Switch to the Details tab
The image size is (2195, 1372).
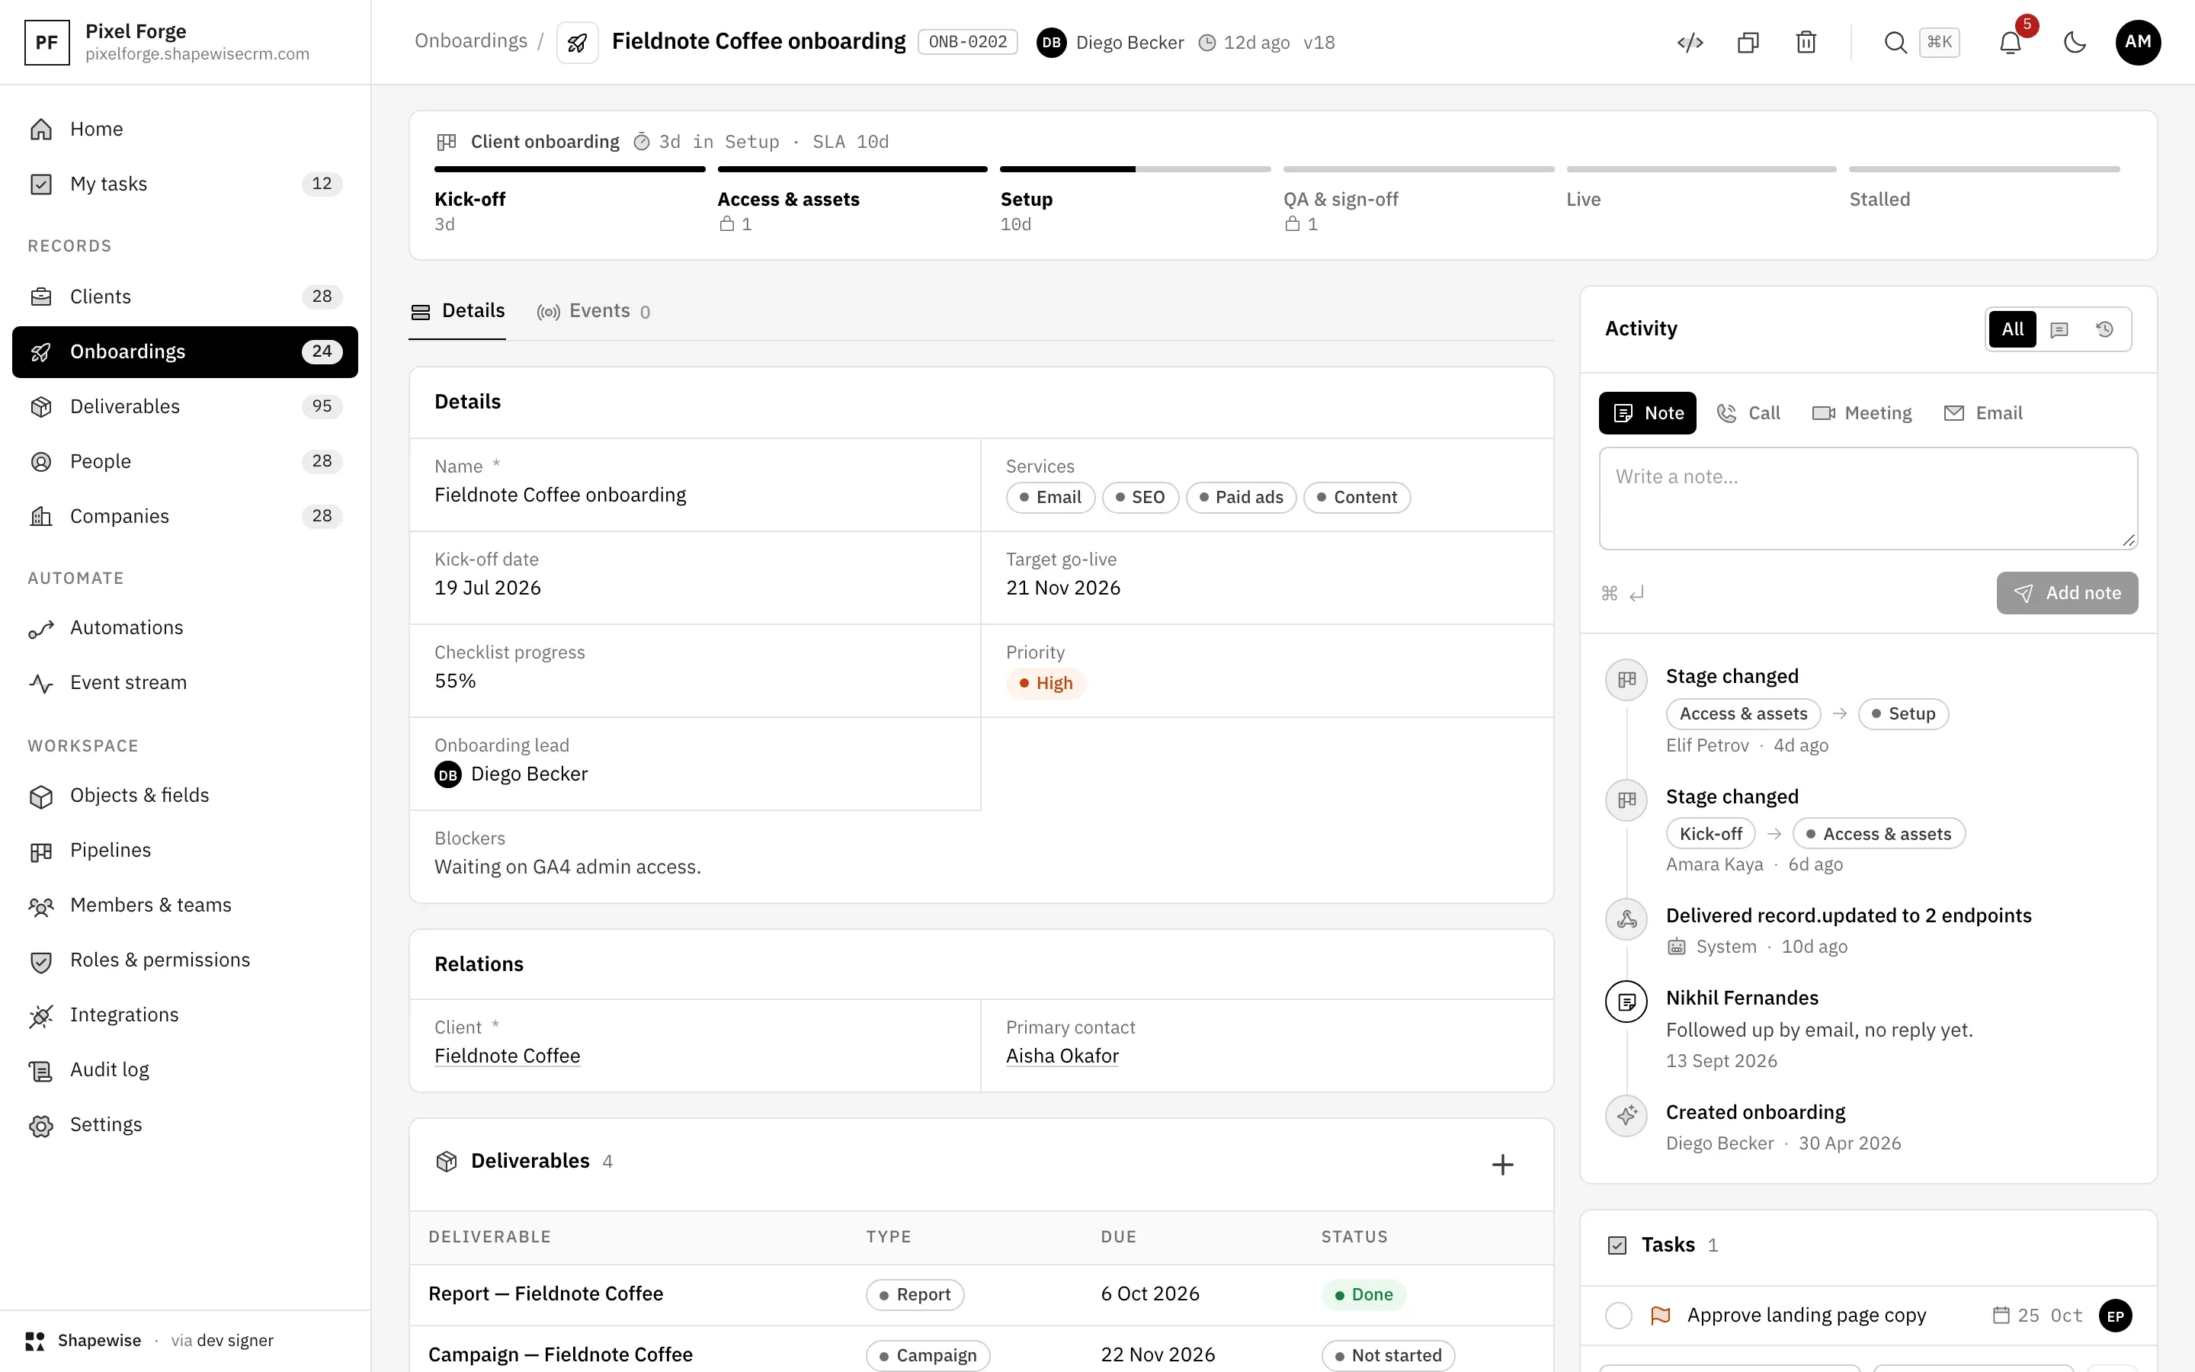point(457,311)
